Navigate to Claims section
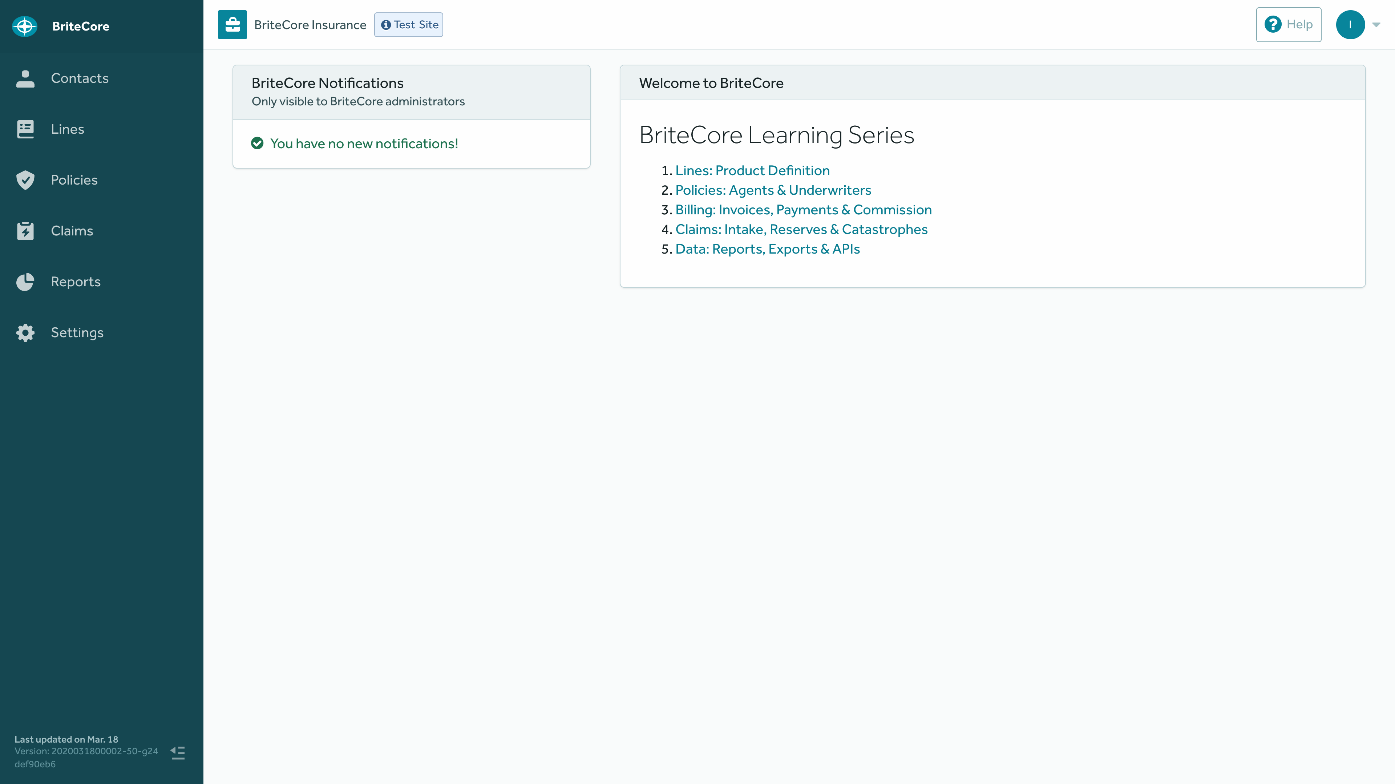Viewport: 1395px width, 784px height. (x=102, y=231)
